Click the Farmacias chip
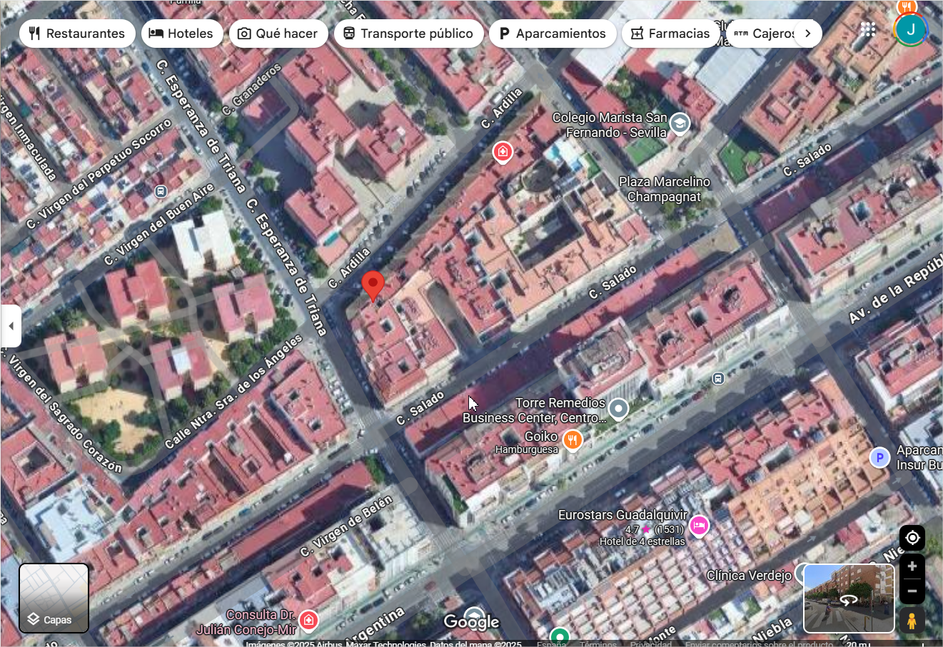Viewport: 943px width, 647px height. [670, 34]
